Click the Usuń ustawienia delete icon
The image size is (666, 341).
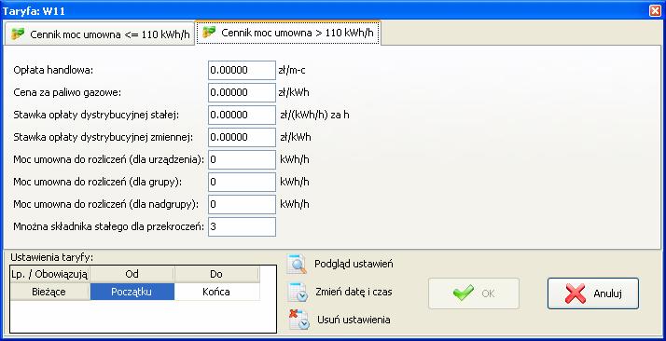click(299, 320)
